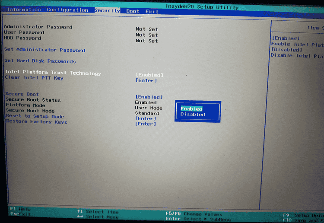This screenshot has width=324, height=223.
Task: Click the User Mode value
Action: 149,108
